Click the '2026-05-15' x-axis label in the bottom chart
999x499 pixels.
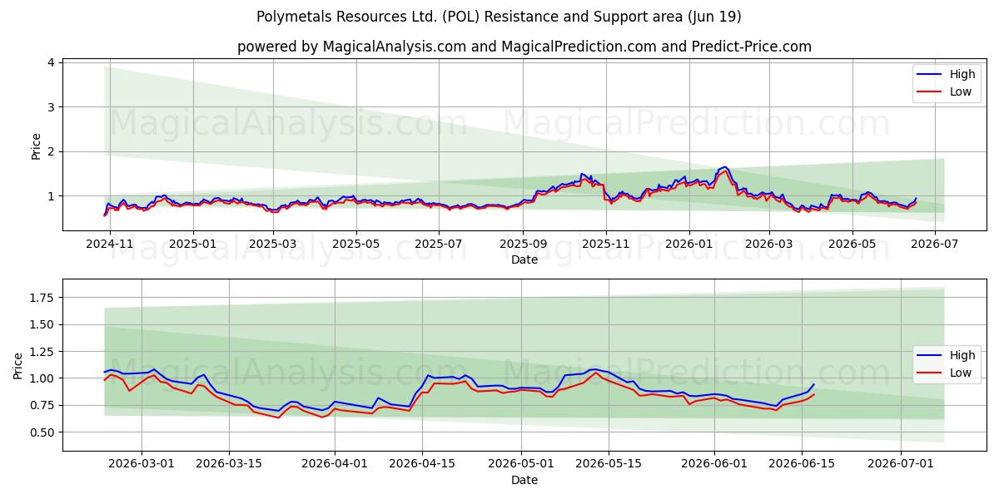click(x=609, y=464)
